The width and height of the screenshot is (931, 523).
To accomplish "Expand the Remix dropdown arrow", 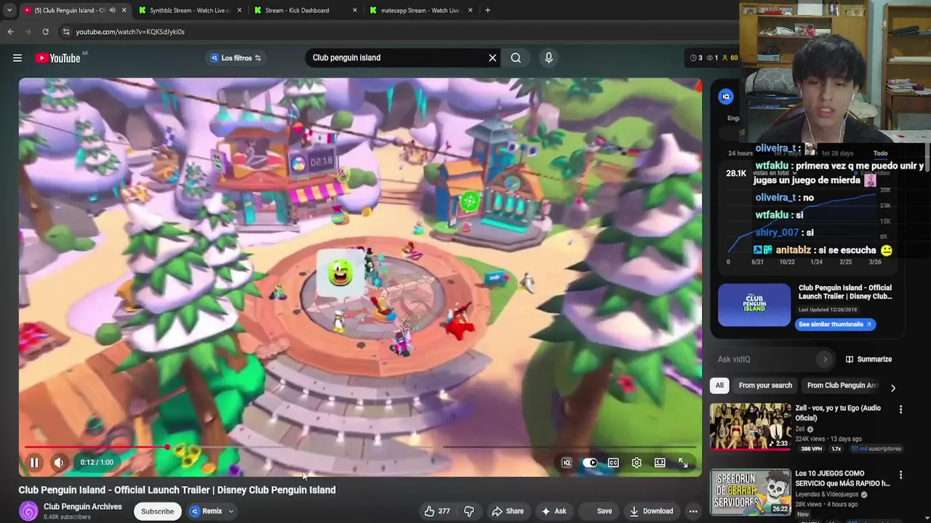I will pyautogui.click(x=231, y=511).
